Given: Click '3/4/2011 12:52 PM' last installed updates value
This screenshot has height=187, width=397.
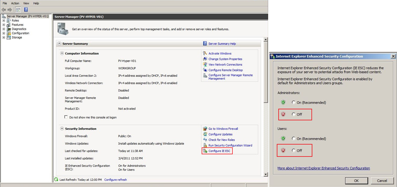Looking at the screenshot, I should pyautogui.click(x=131, y=158).
